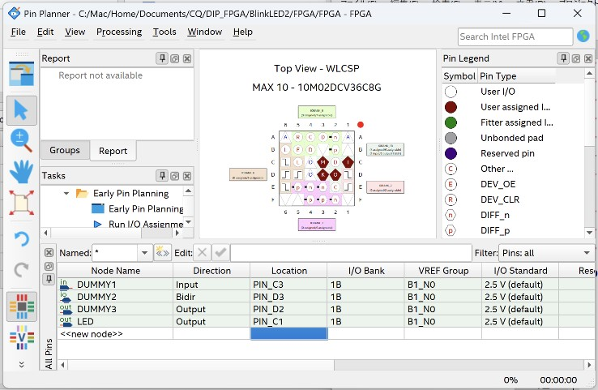598x390 pixels.
Task: Sort by Node Name column header
Action: (x=116, y=271)
